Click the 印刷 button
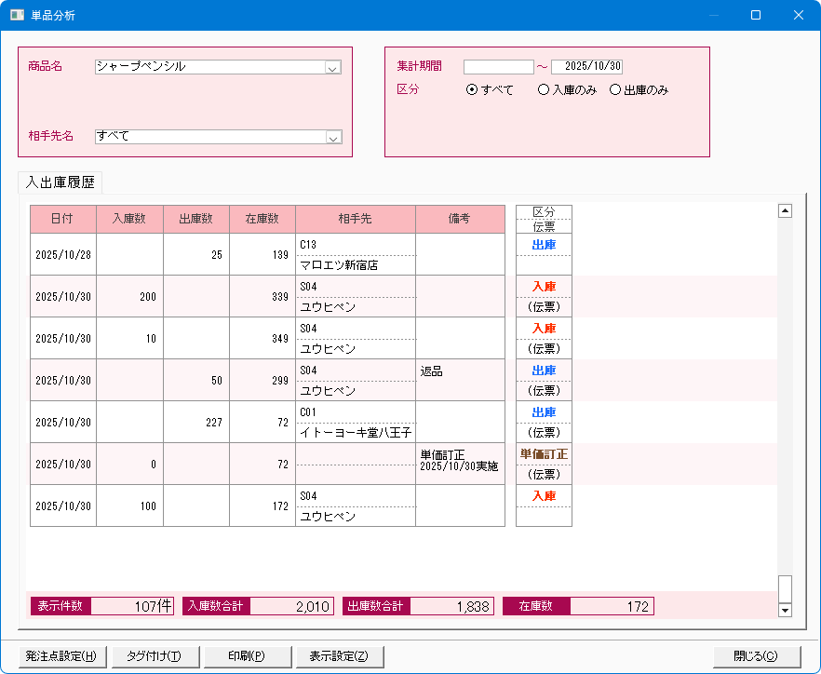This screenshot has height=674, width=821. 247,656
